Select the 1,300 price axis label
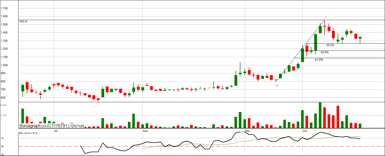Image resolution: width=385 pixels, height=156 pixels. click(x=4, y=41)
